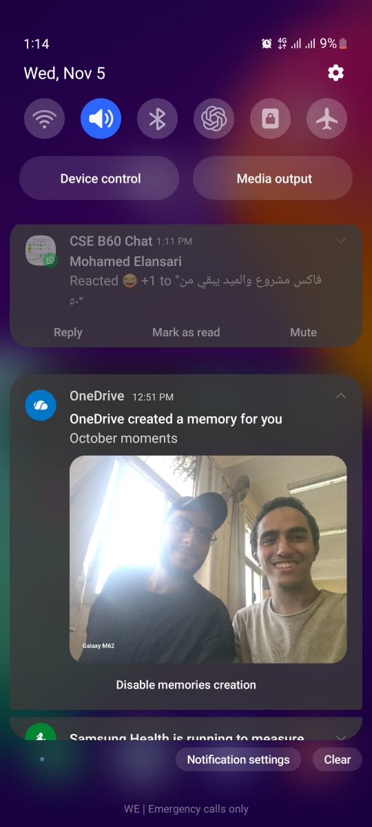Viewport: 372px width, 827px height.
Task: Open settings via the gear icon
Action: tap(335, 73)
